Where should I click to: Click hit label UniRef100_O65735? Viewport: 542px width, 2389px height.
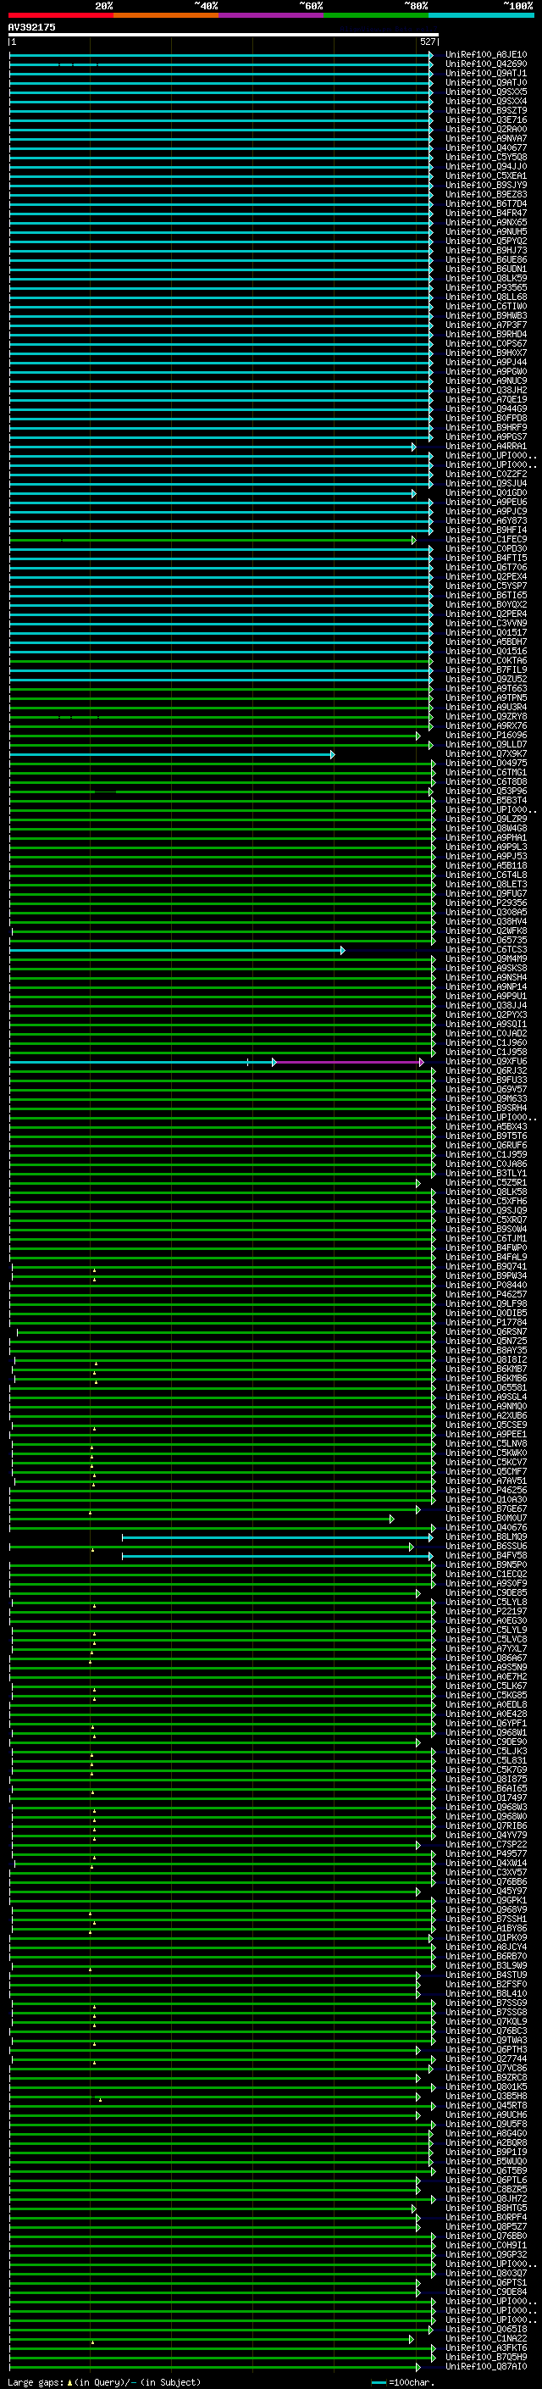click(486, 941)
